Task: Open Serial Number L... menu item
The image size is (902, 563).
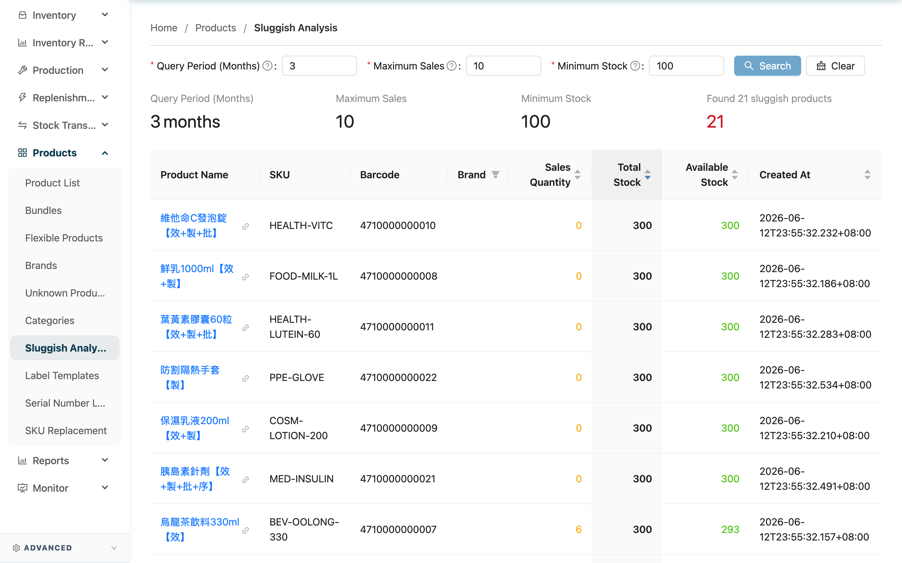Action: (x=65, y=403)
